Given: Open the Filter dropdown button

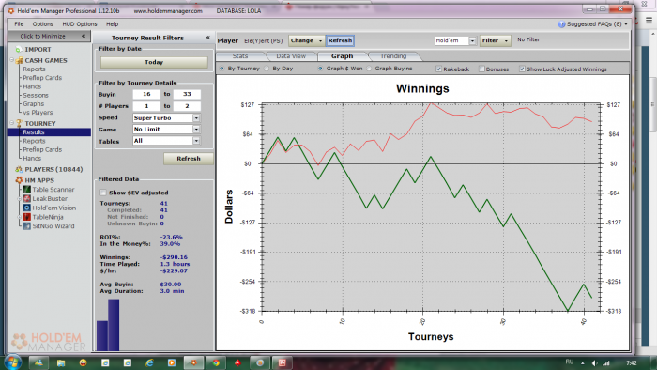Looking at the screenshot, I should pyautogui.click(x=495, y=40).
